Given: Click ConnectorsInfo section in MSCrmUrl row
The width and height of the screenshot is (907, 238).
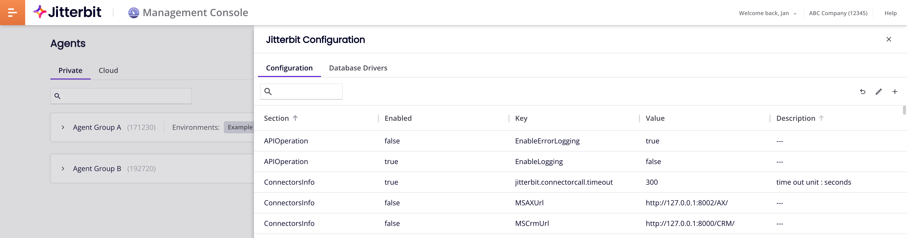Looking at the screenshot, I should click(x=289, y=224).
